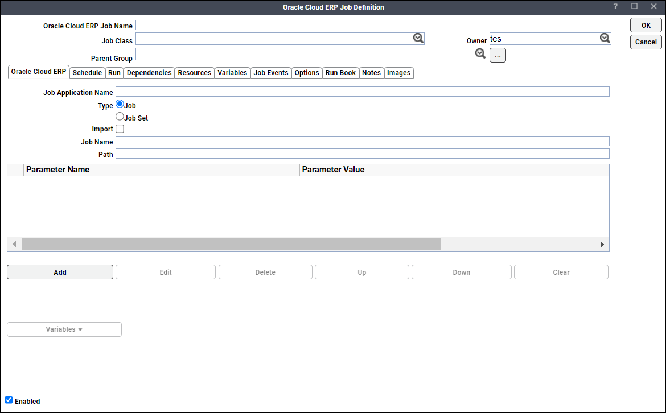The width and height of the screenshot is (666, 413).
Task: Open the Schedule tab
Action: point(87,73)
